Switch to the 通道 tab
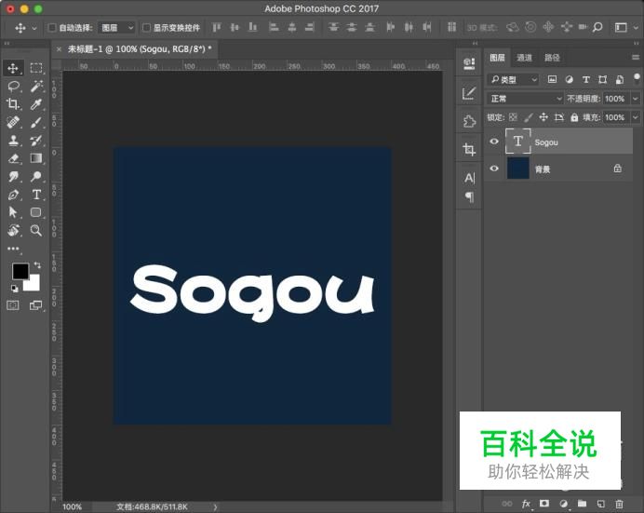The image size is (644, 513). click(x=525, y=58)
